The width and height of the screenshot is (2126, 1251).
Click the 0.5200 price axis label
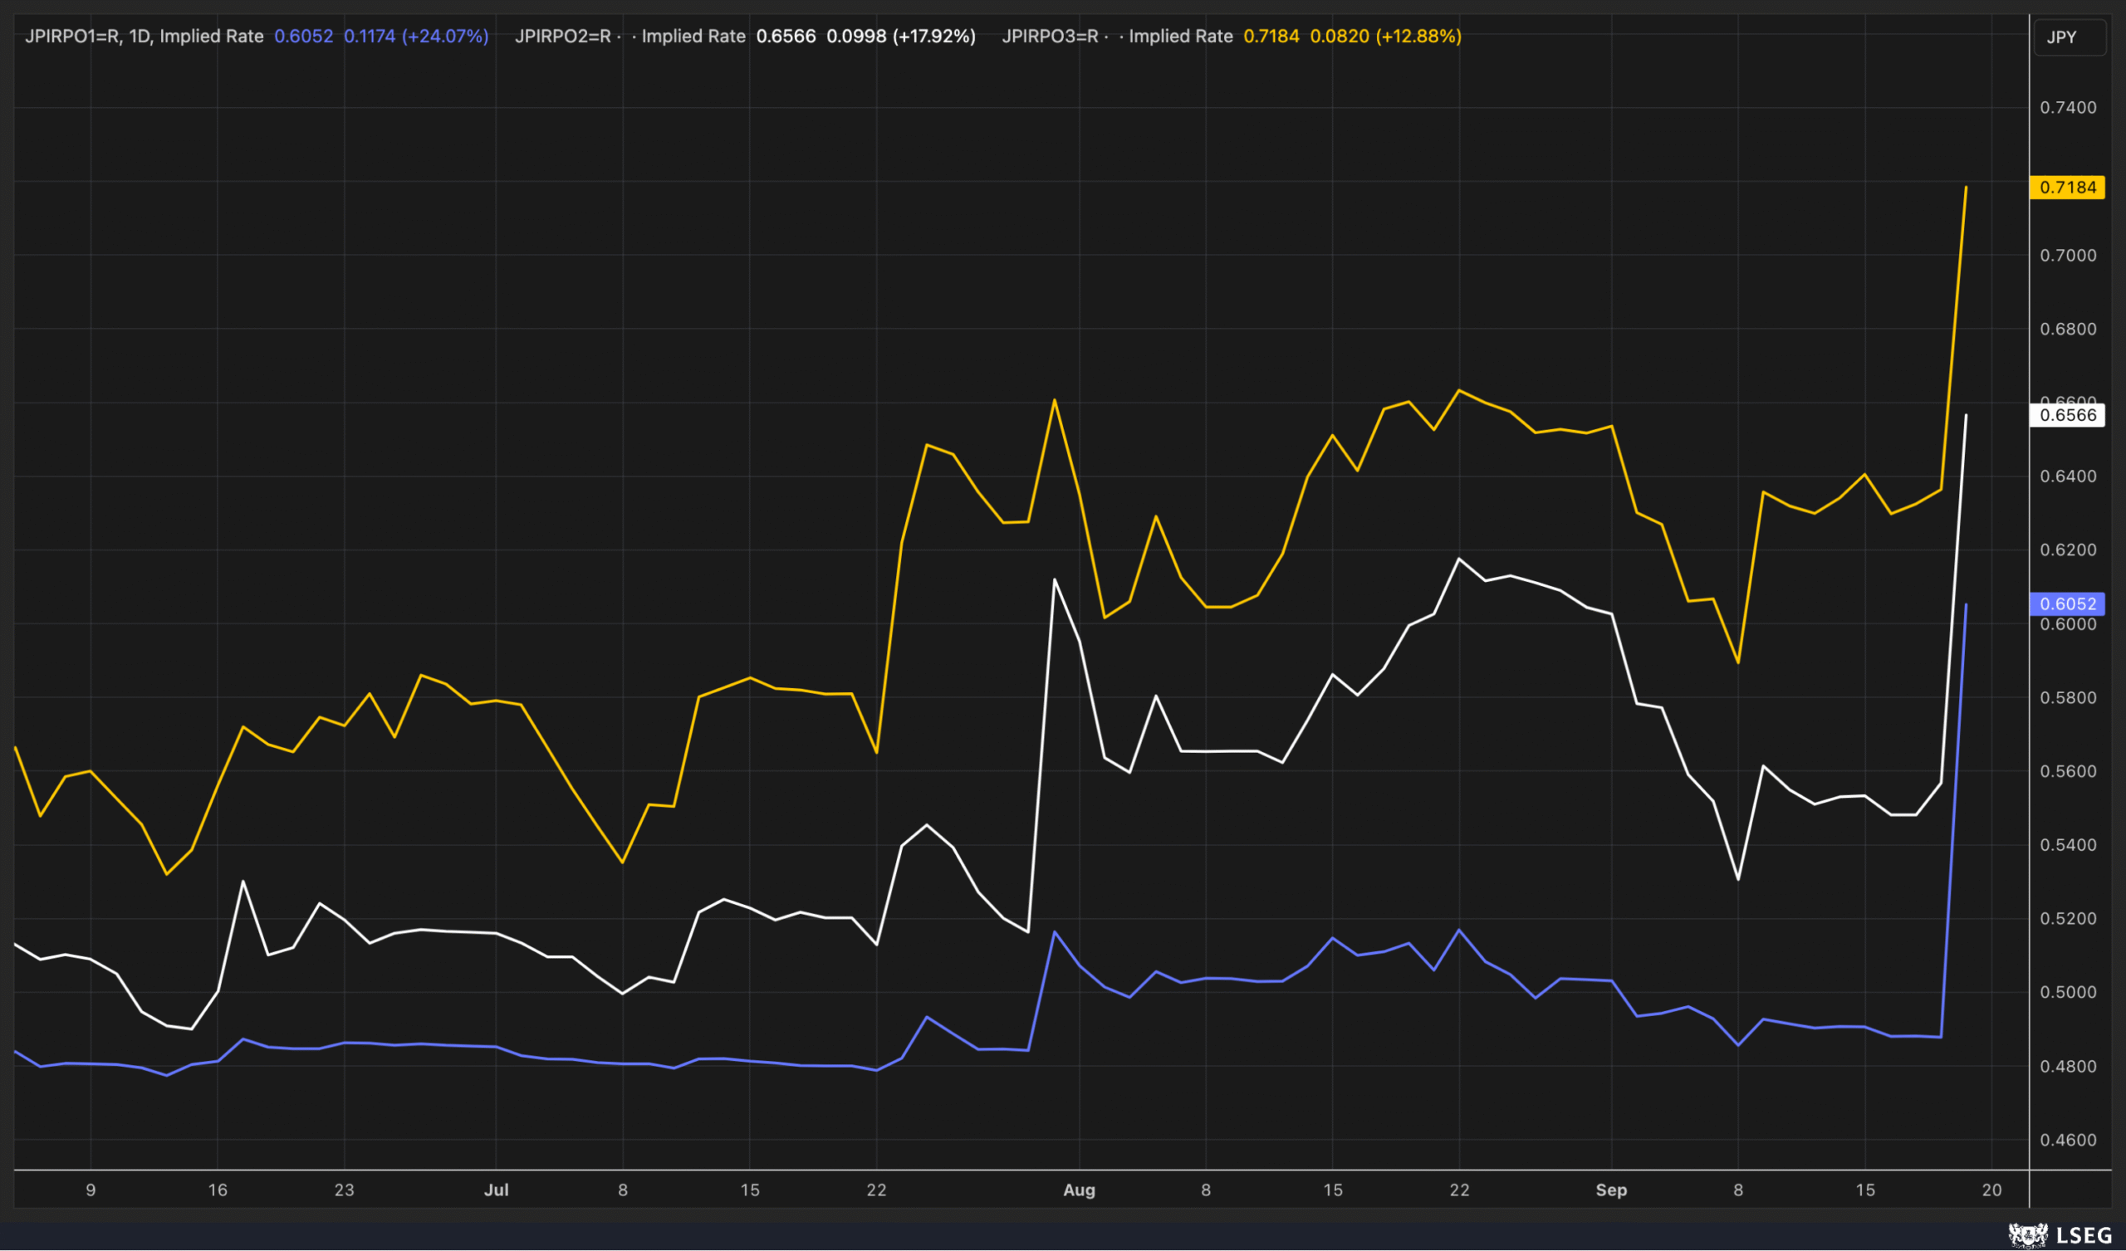[x=2068, y=919]
